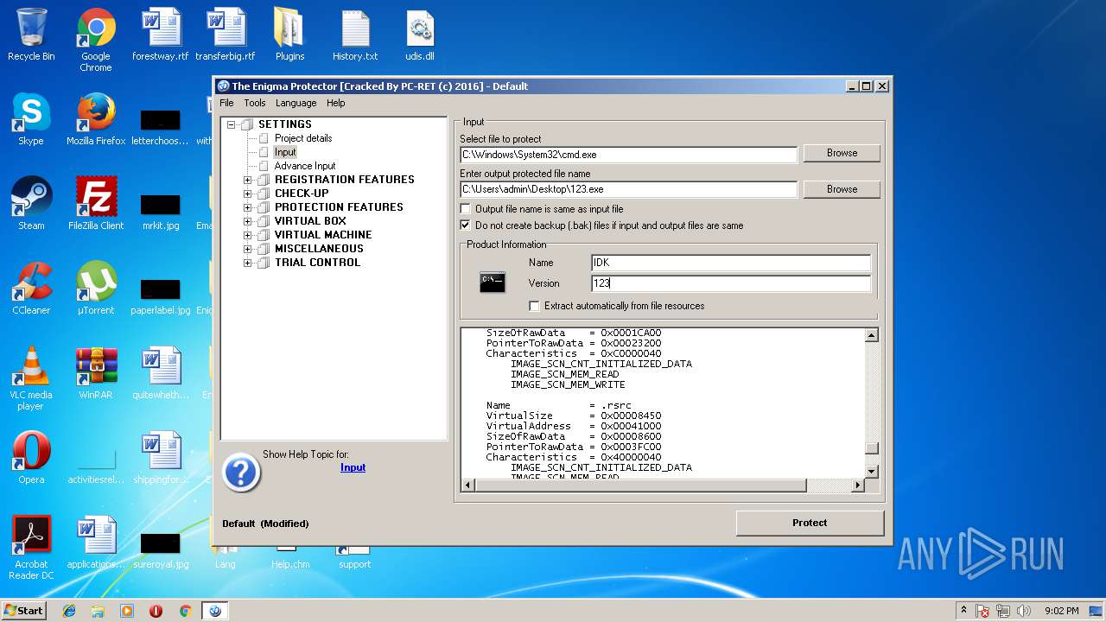Click volume icon in system tray
The width and height of the screenshot is (1106, 622).
click(1025, 611)
